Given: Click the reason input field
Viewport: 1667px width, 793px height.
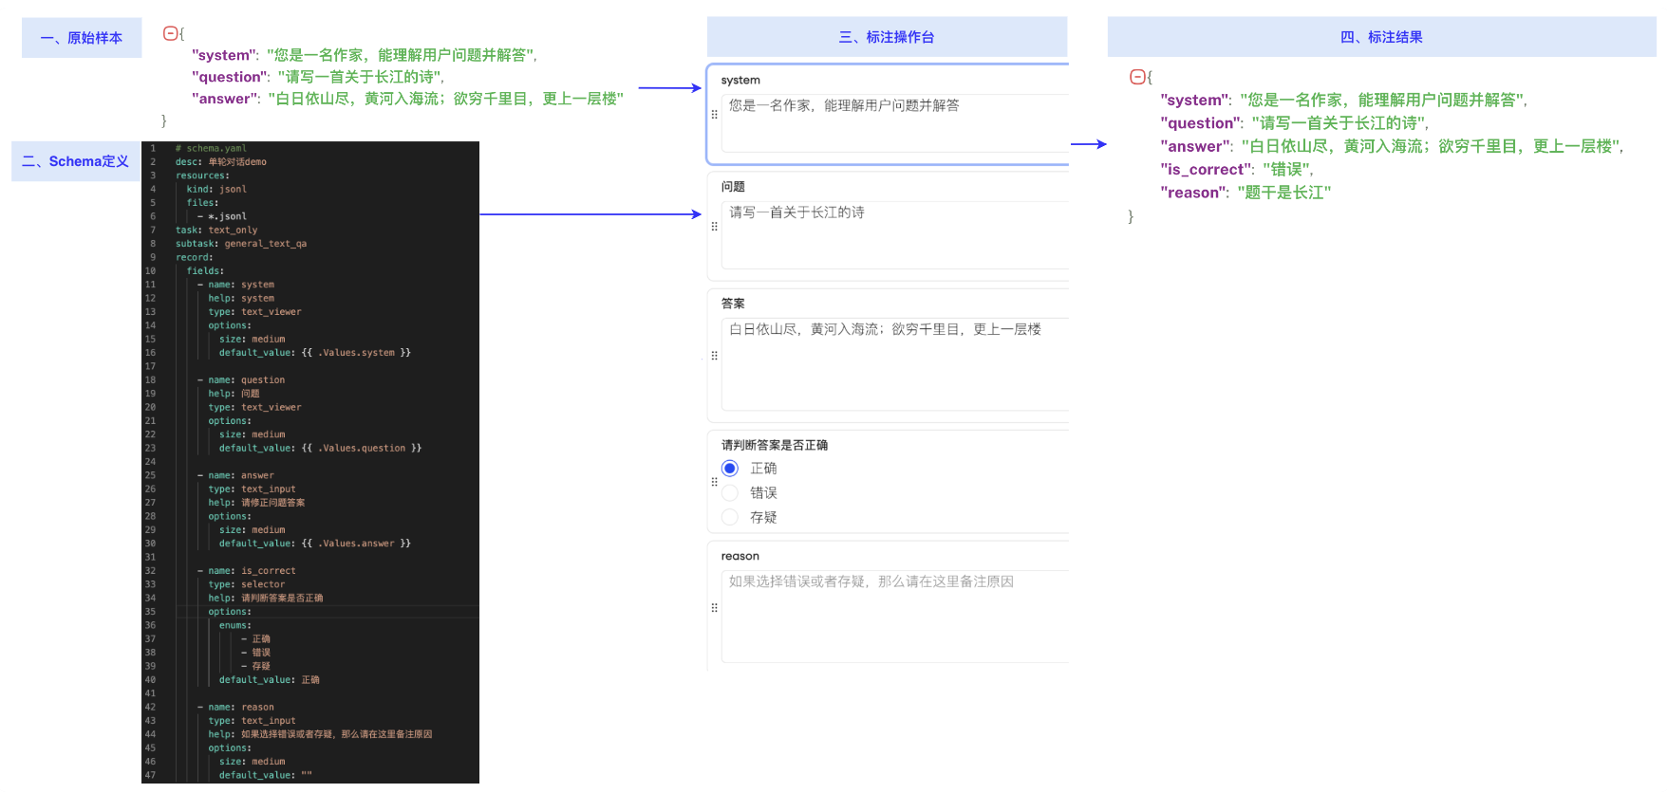Looking at the screenshot, I should 895,617.
